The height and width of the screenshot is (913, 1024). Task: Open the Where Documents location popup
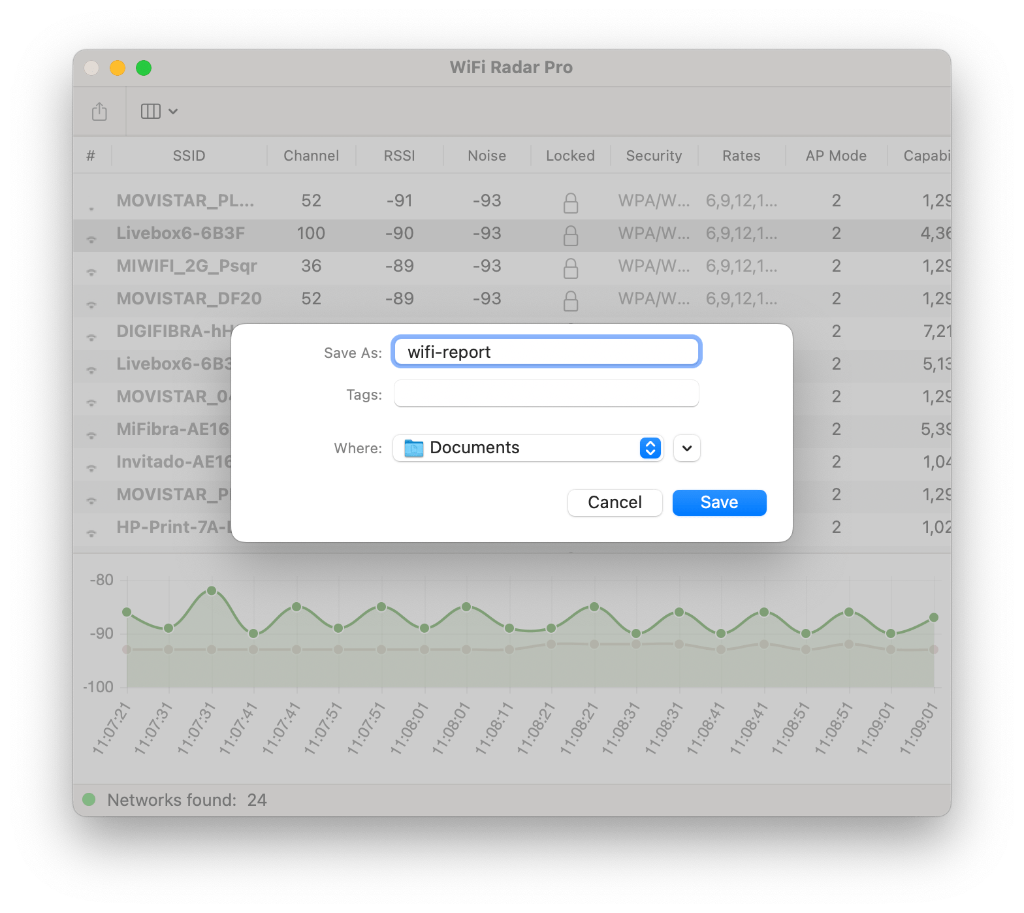(x=528, y=448)
